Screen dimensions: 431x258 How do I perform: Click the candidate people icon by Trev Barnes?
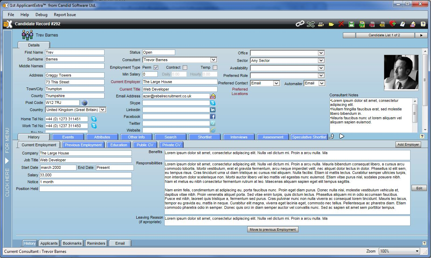27,35
